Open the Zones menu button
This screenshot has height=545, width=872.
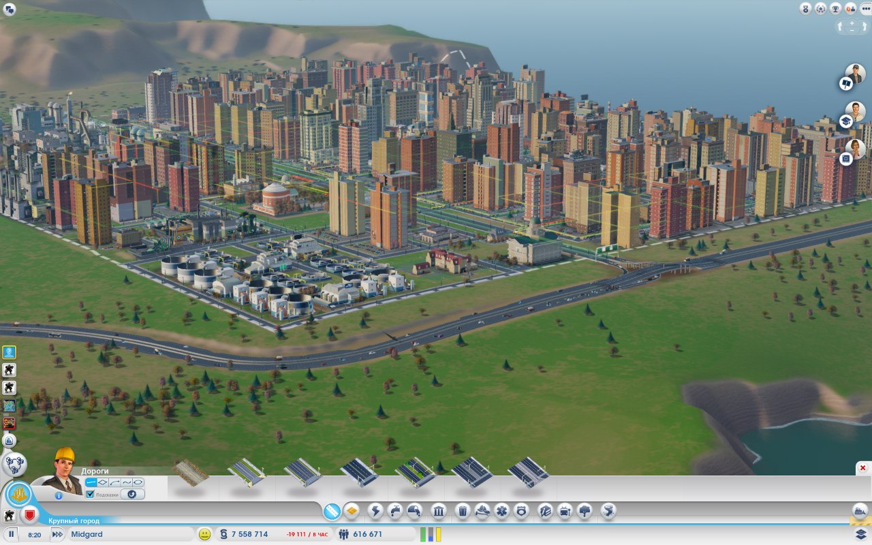tap(352, 510)
